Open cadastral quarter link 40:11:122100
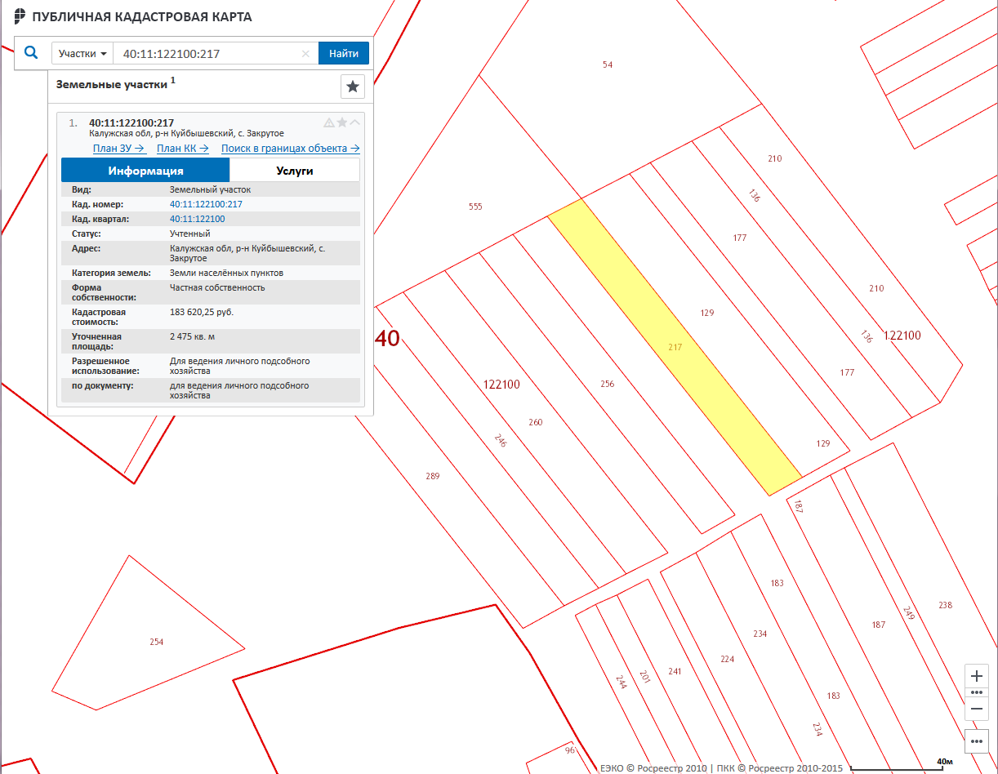The image size is (998, 774). (x=197, y=219)
